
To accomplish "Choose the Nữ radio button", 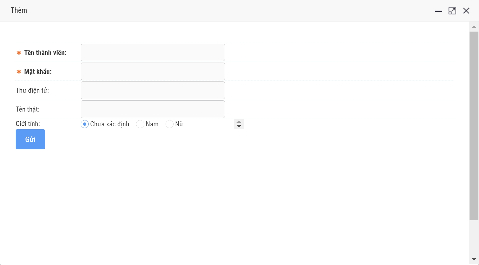I will pyautogui.click(x=169, y=124).
